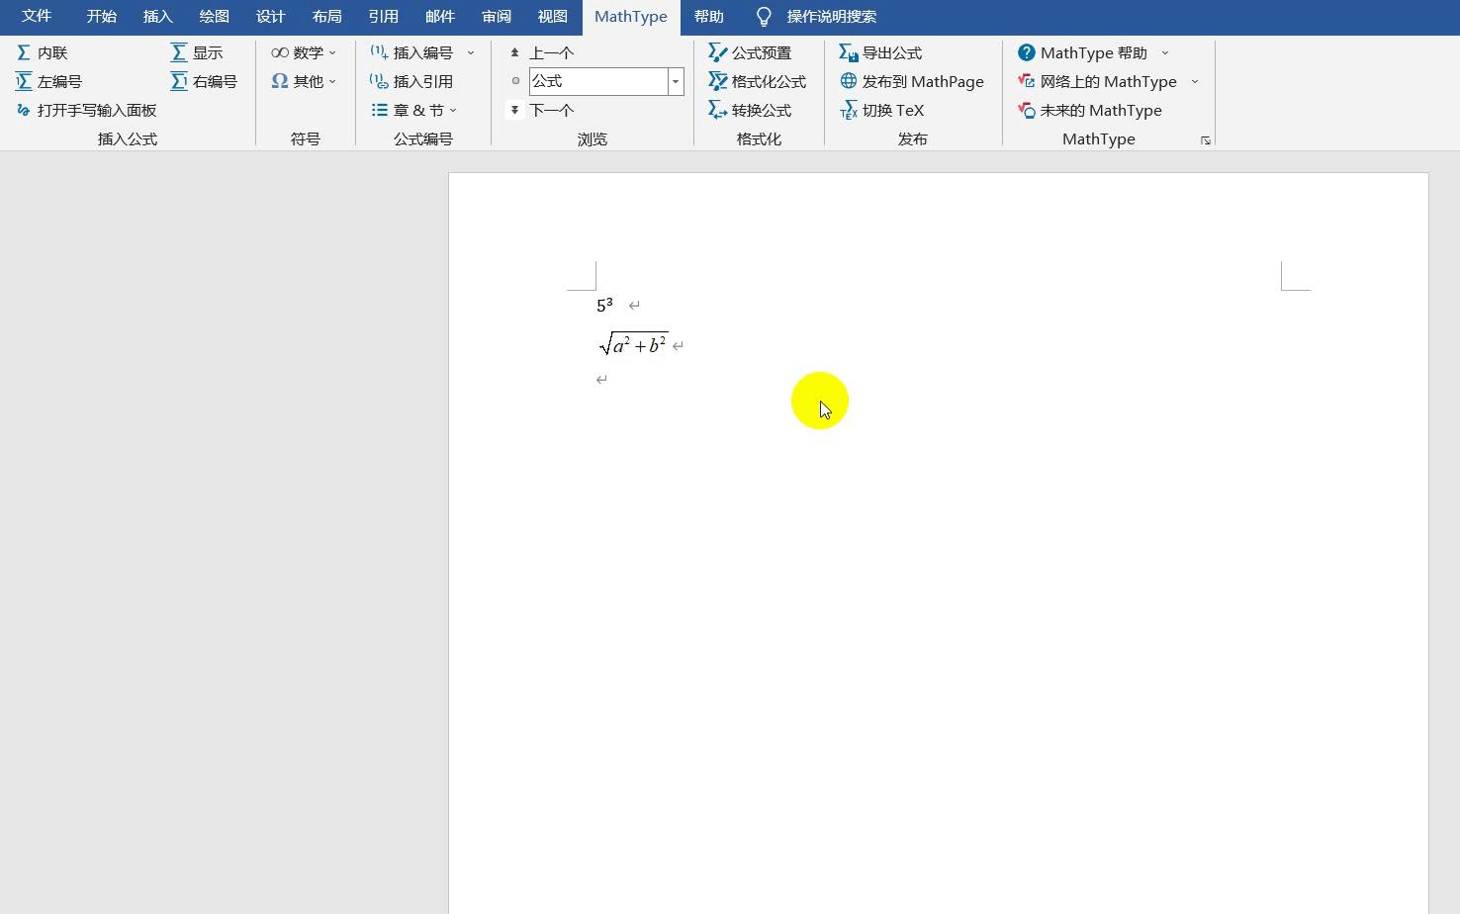Toggle TeX with 切换TeX
Screen dimensions: 1460x914
[x=892, y=110]
